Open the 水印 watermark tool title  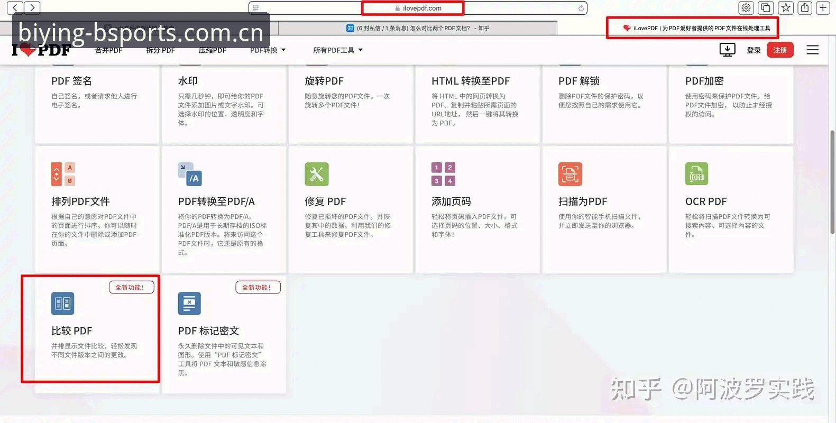coord(188,81)
